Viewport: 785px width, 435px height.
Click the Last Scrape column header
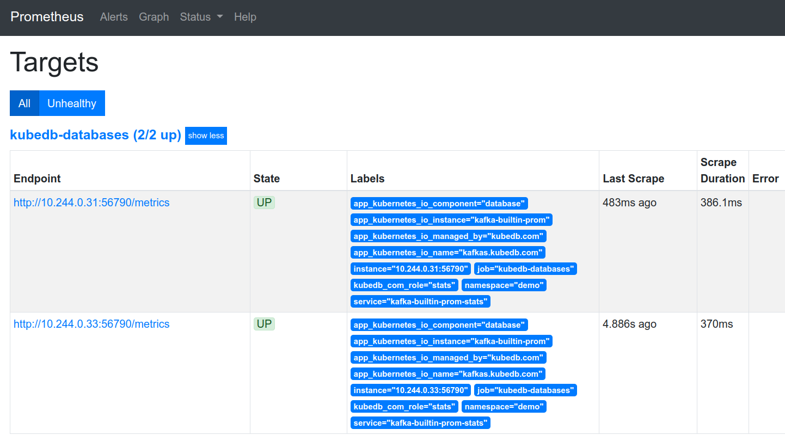[633, 179]
